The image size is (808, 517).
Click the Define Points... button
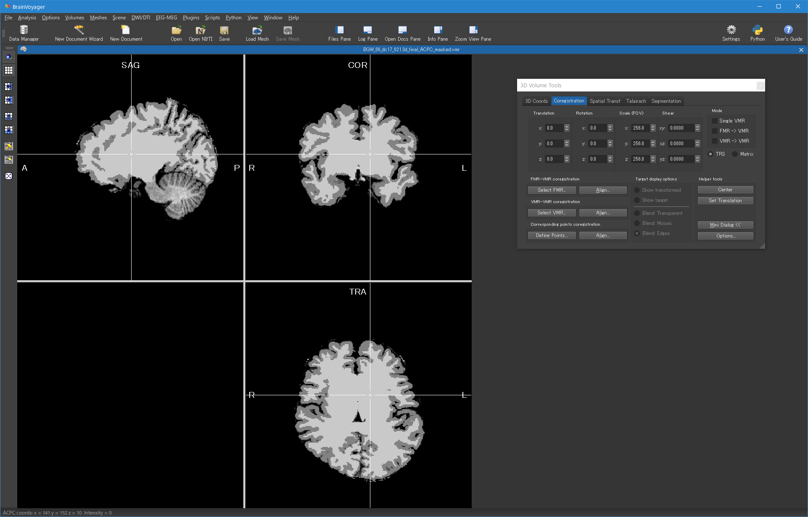[x=552, y=235]
